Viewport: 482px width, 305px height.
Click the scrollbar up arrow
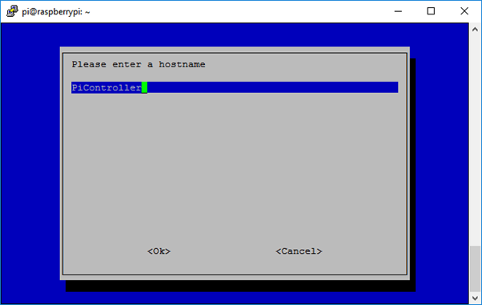pos(475,30)
